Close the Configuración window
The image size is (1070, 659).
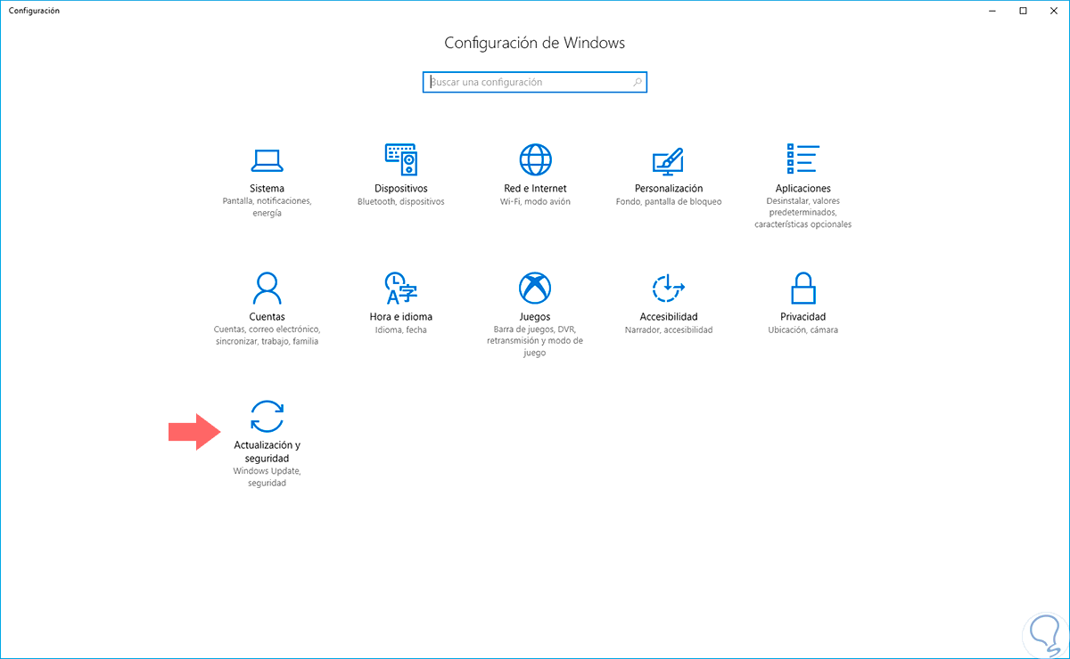[x=1052, y=11]
